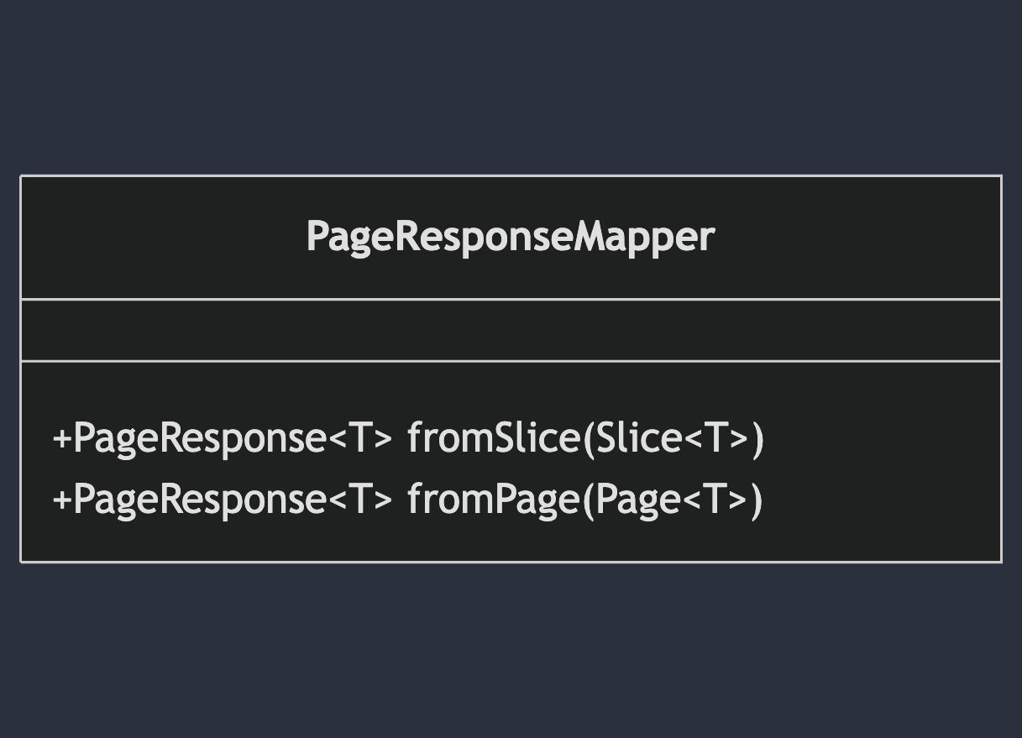Click the Page<T> parameter of fromPage
The image size is (1022, 738).
(x=673, y=500)
